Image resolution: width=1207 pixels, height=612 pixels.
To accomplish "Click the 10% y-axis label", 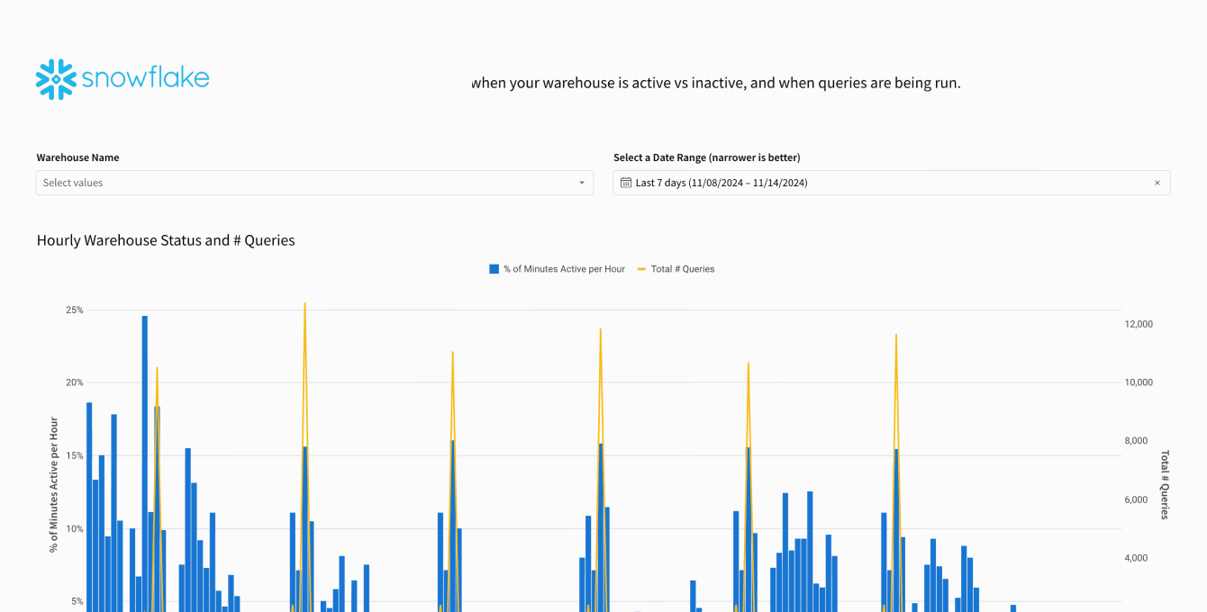I will click(x=74, y=528).
